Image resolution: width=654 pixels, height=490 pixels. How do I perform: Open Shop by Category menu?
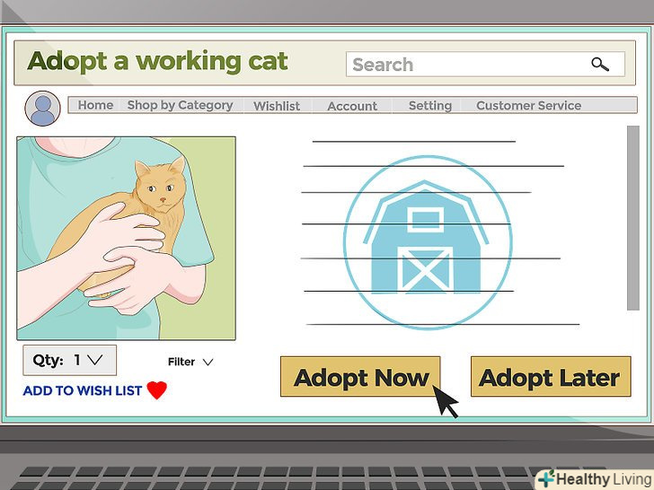tap(181, 105)
